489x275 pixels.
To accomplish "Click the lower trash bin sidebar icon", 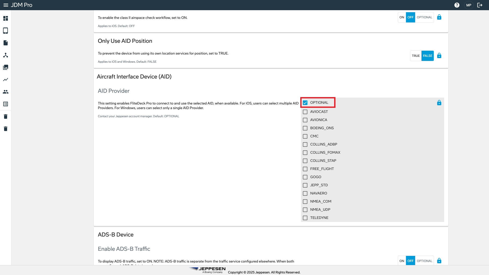I will pos(6,129).
